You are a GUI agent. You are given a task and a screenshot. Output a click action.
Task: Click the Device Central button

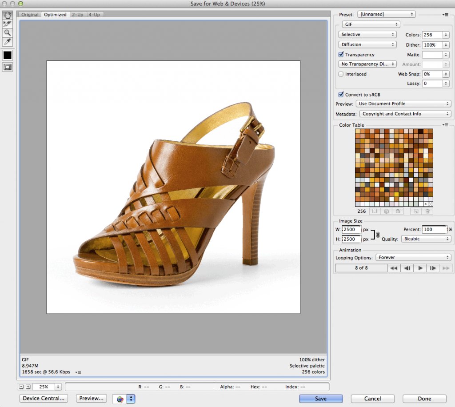(x=44, y=398)
